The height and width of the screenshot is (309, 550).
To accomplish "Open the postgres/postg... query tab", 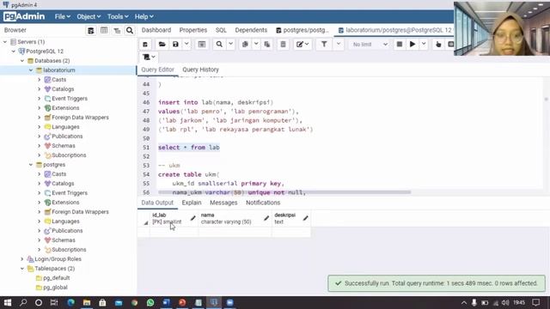I will [x=302, y=30].
